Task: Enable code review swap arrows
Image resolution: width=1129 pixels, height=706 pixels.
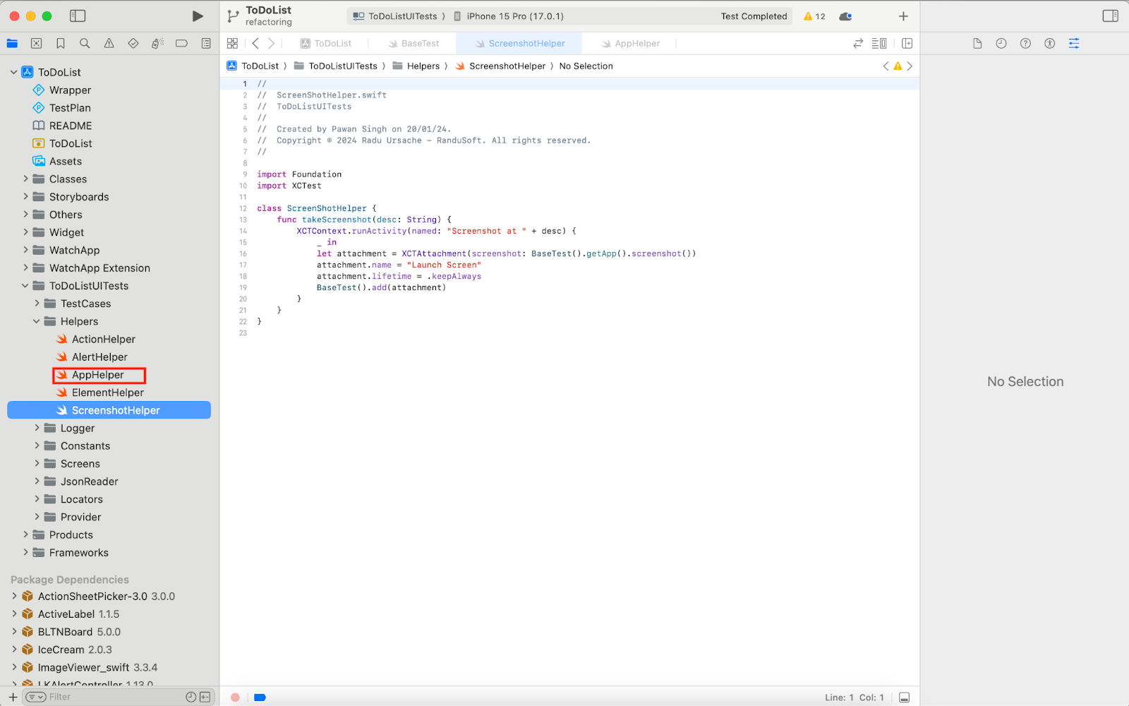Action: pos(858,44)
